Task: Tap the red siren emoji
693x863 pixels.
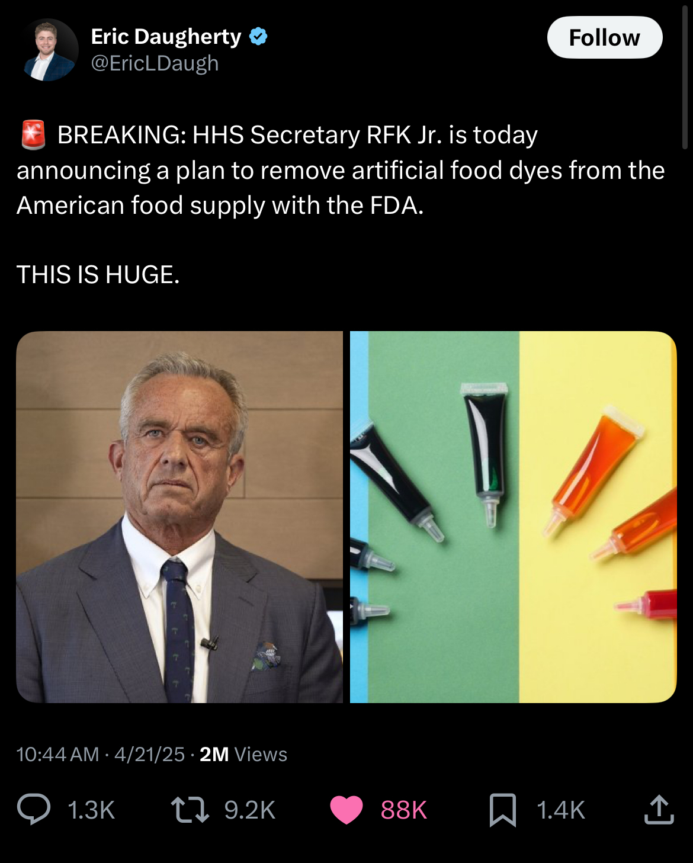Action: coord(33,134)
